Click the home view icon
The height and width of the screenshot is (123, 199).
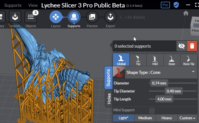click(186, 13)
